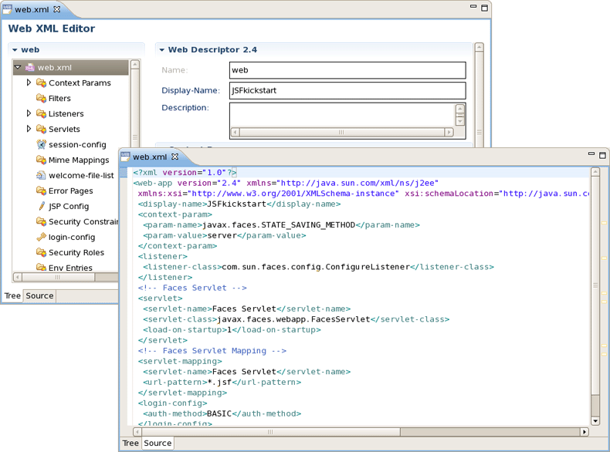The image size is (610, 452).
Task: Click the session-config icon in tree
Action: click(x=41, y=144)
